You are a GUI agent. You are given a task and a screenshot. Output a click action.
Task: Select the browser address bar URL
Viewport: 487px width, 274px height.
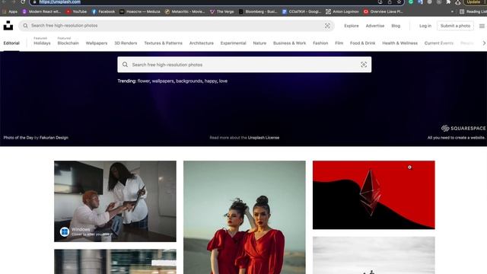[59, 2]
